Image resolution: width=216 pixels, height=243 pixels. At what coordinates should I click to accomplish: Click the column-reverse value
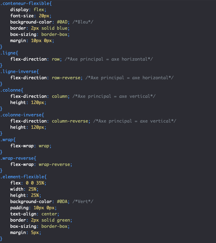click(x=70, y=121)
